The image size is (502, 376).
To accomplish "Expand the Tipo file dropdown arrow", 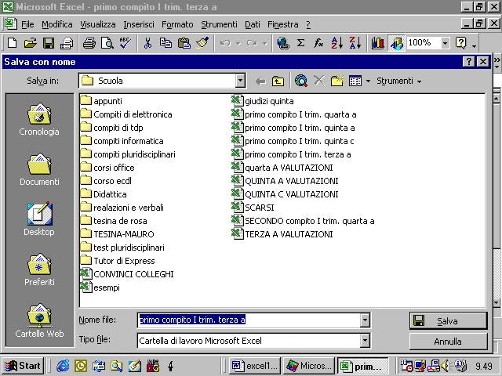I will [x=365, y=341].
